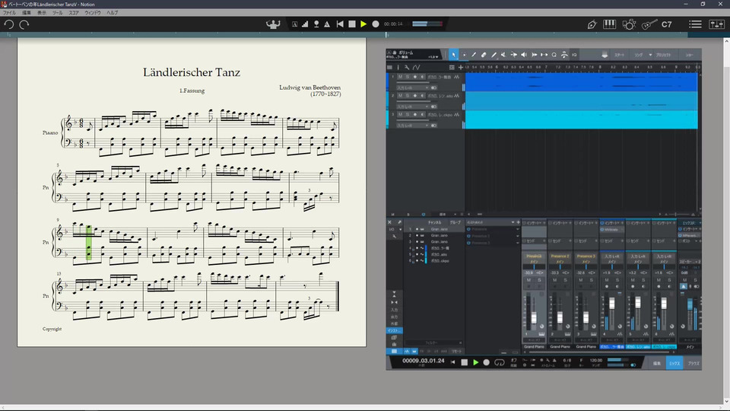Stop Notion playback

click(352, 24)
